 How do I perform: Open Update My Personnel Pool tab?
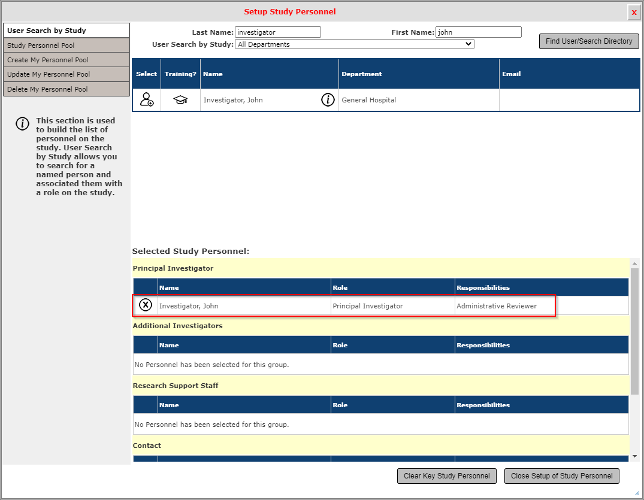coord(66,74)
